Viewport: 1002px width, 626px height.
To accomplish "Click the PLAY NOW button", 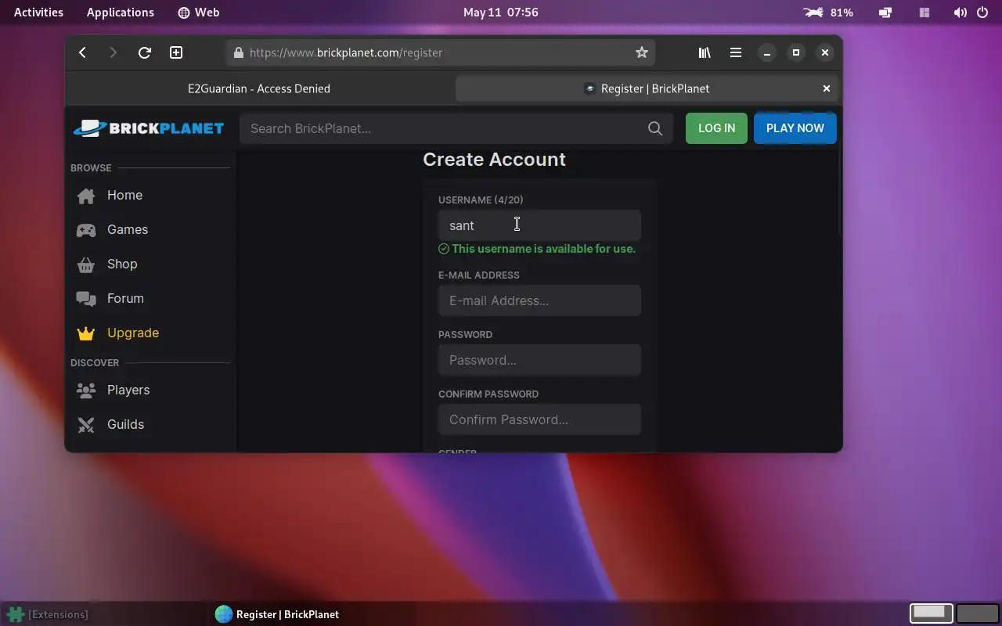I will pos(795,128).
